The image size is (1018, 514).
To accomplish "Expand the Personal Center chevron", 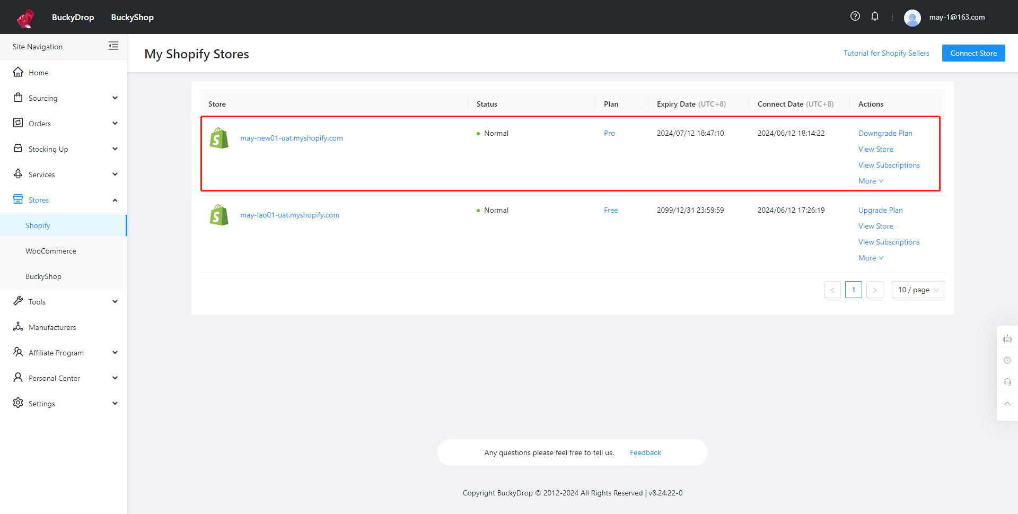I will point(115,378).
